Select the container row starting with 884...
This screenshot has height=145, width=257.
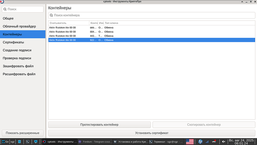pos(152,32)
